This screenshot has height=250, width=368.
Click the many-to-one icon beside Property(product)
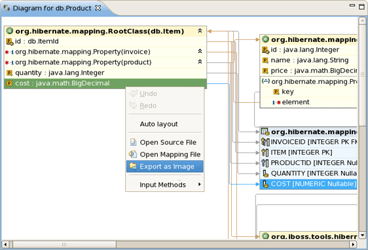(x=10, y=63)
